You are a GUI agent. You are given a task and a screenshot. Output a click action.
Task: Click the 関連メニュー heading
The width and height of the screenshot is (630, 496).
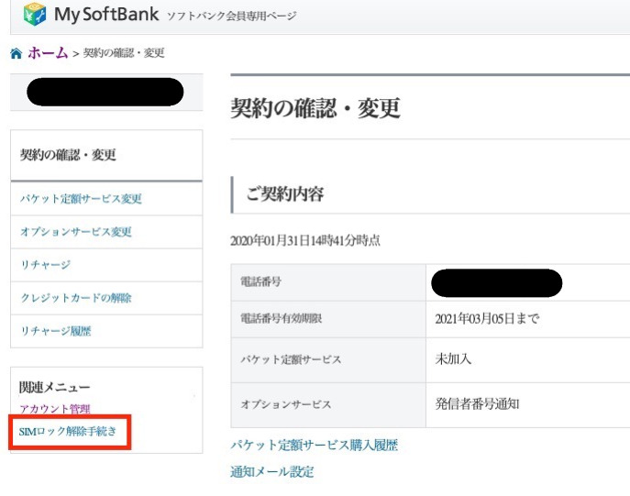(x=55, y=387)
